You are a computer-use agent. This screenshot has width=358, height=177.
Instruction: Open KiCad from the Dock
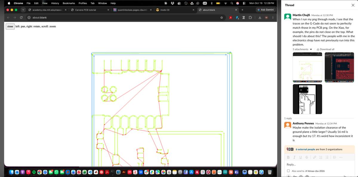click(237, 172)
